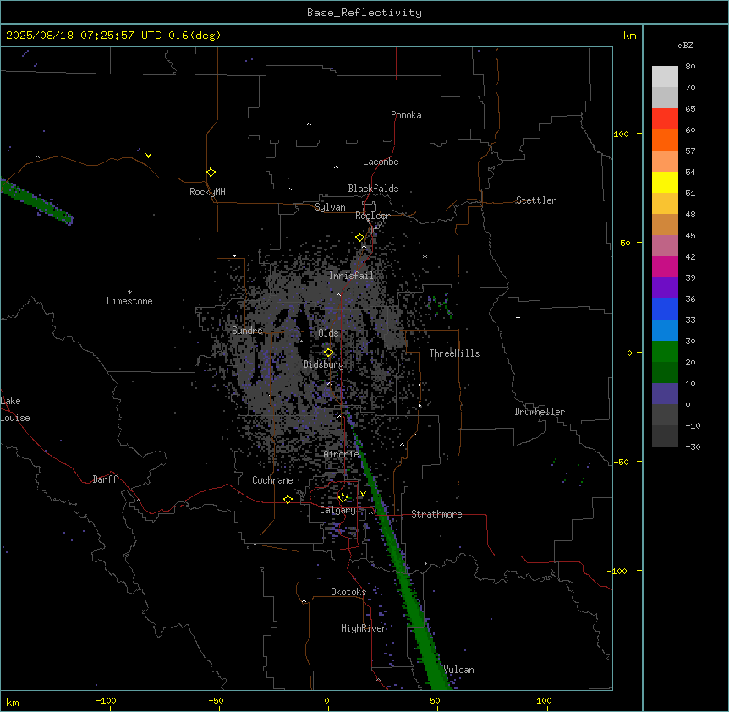
Task: Click the Sylvan label
Action: coord(330,207)
